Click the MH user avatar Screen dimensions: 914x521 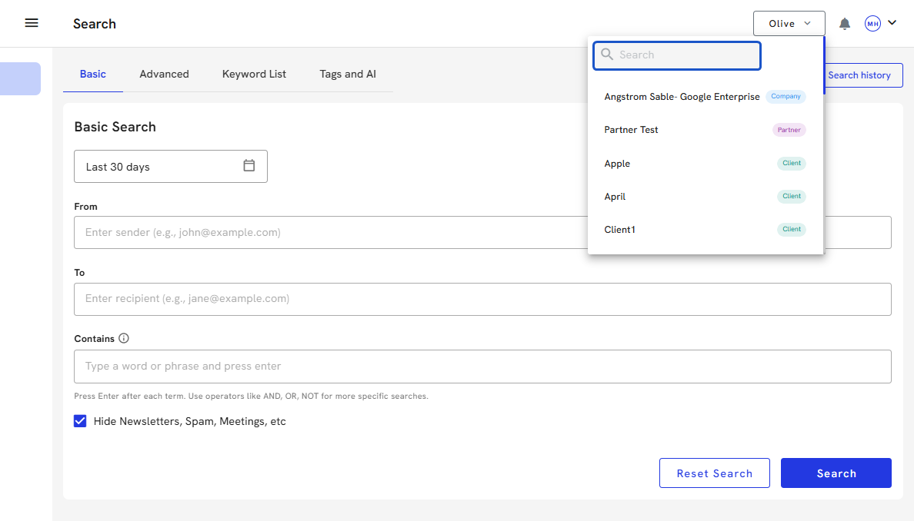872,24
